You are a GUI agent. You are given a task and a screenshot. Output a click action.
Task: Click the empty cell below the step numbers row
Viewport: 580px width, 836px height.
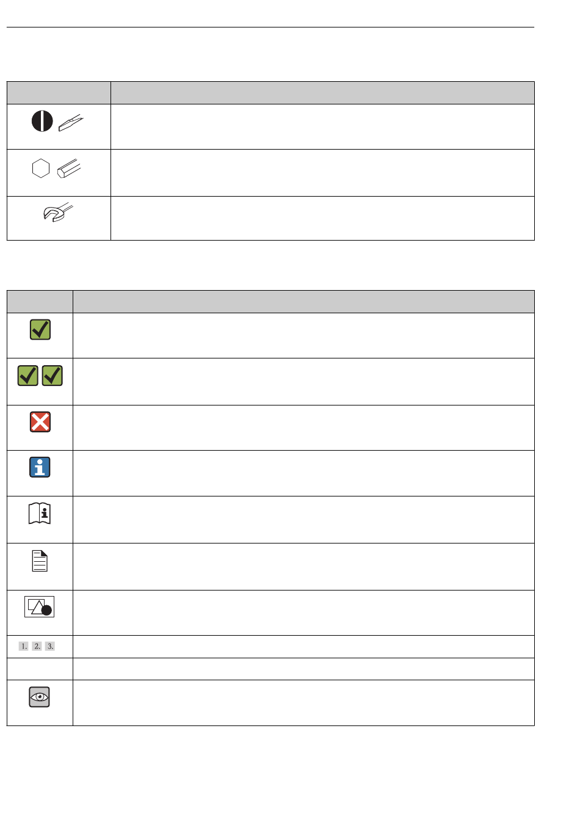(x=40, y=669)
